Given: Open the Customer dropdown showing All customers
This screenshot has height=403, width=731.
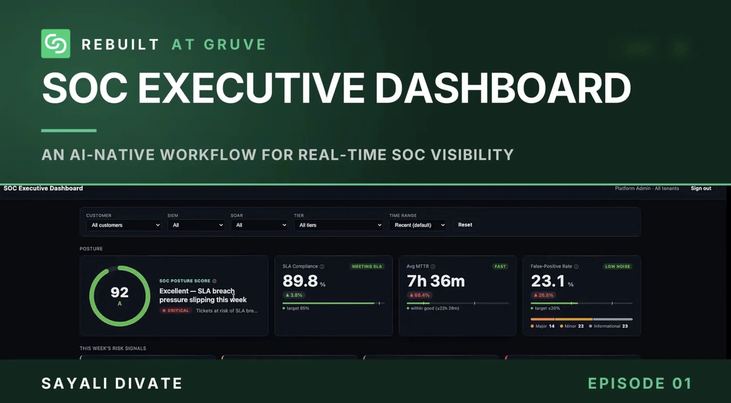Looking at the screenshot, I should click(x=123, y=225).
